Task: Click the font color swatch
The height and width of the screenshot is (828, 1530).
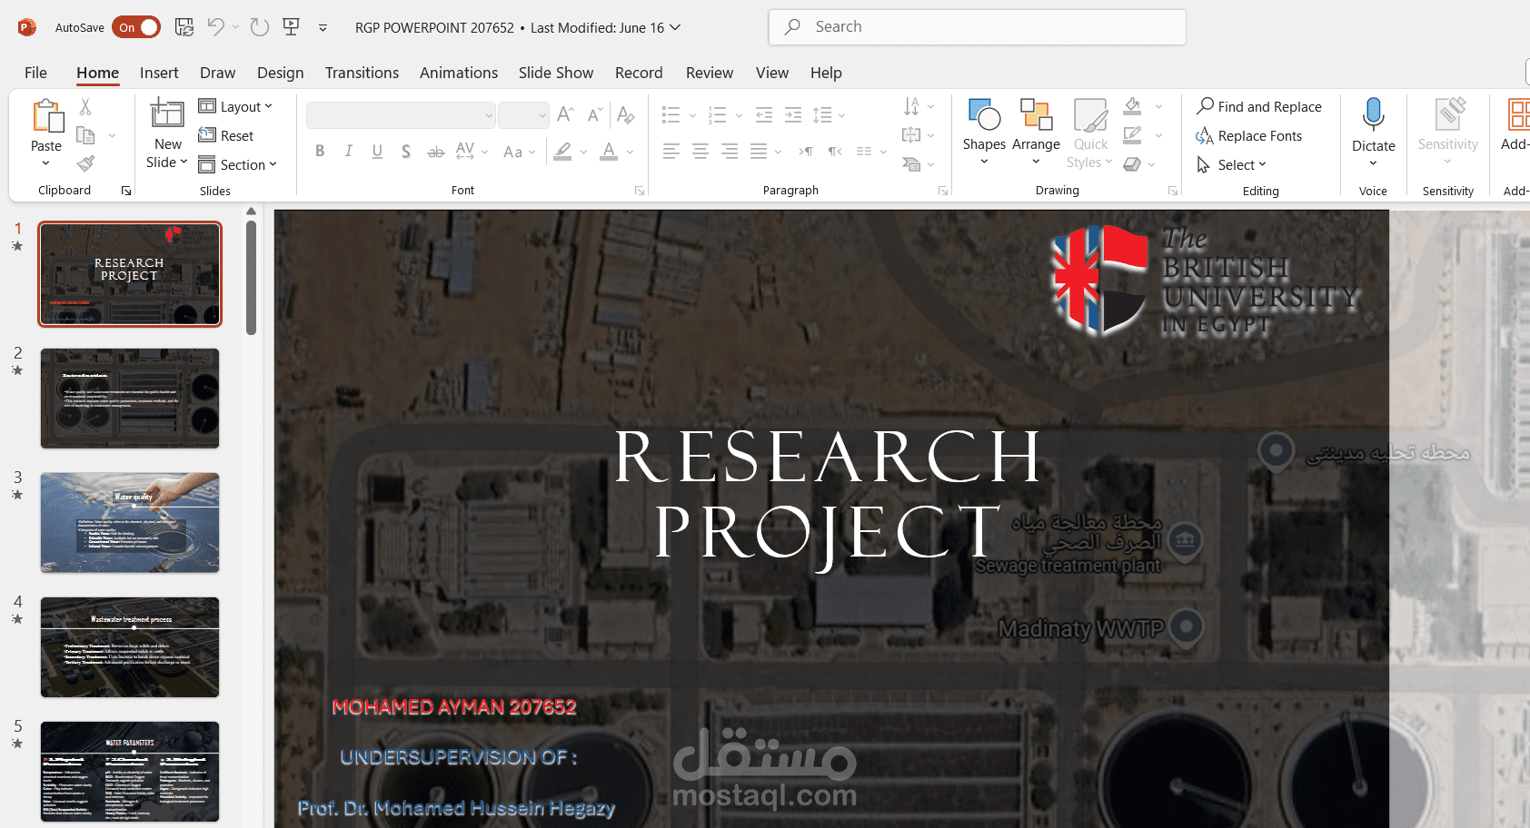Action: coord(609,152)
